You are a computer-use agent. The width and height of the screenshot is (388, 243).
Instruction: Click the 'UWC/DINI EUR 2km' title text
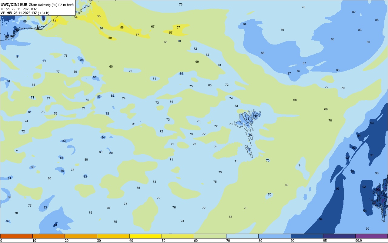point(18,5)
